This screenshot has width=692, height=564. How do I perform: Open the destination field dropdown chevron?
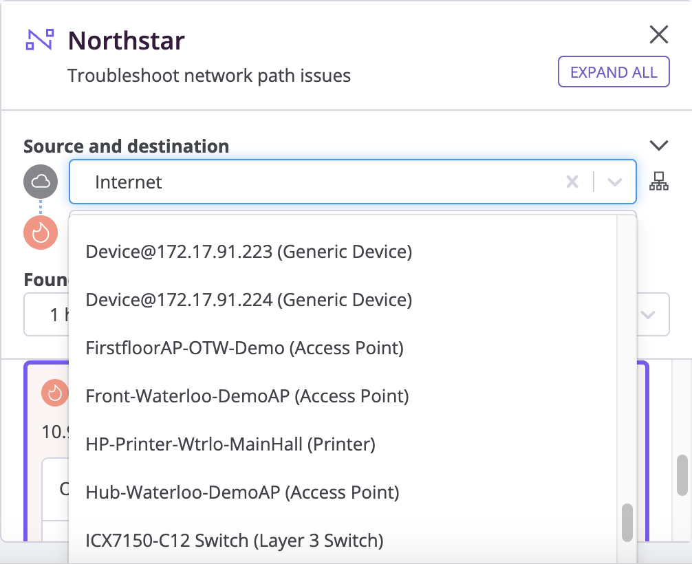point(614,182)
